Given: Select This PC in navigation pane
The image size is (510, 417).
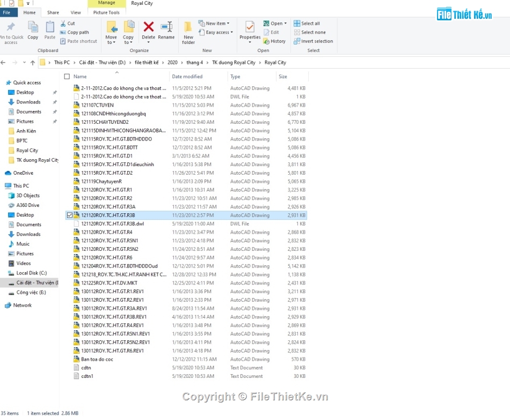Looking at the screenshot, I should [21, 186].
